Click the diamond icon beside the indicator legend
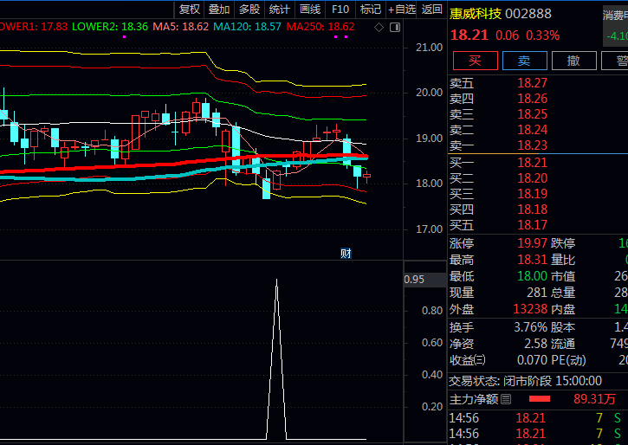Viewport: 628px width, 445px height. point(379,28)
